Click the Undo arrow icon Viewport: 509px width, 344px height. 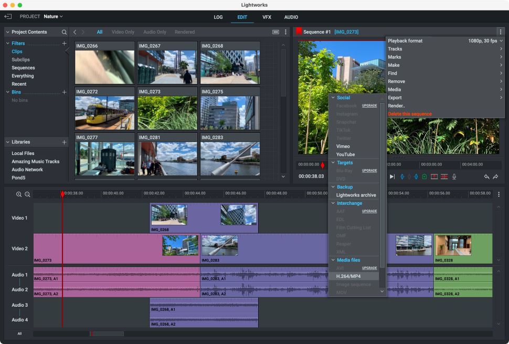coord(487,176)
